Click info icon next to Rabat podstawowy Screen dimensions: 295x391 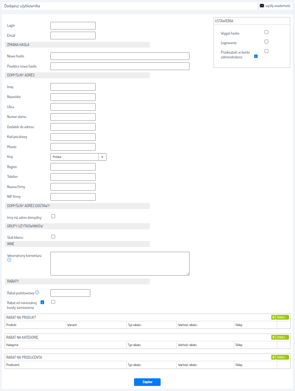pos(37,292)
